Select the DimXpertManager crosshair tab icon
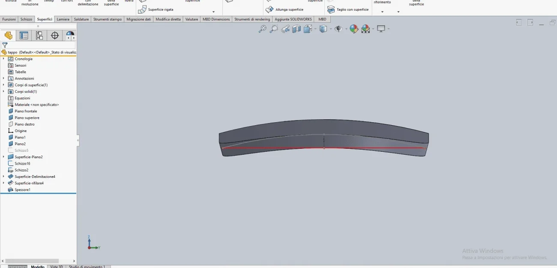The image size is (557, 268). point(55,36)
